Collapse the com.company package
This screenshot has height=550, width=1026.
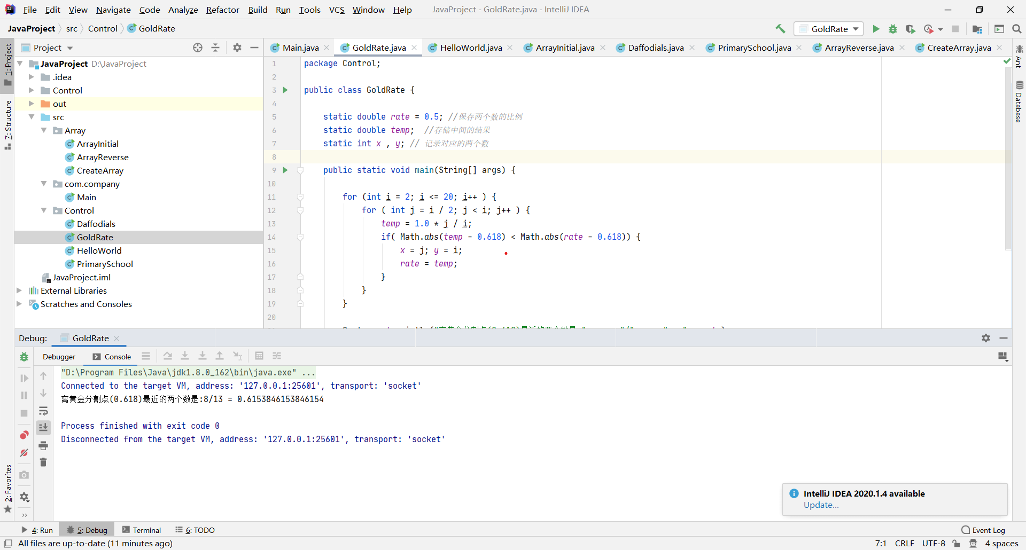[44, 184]
